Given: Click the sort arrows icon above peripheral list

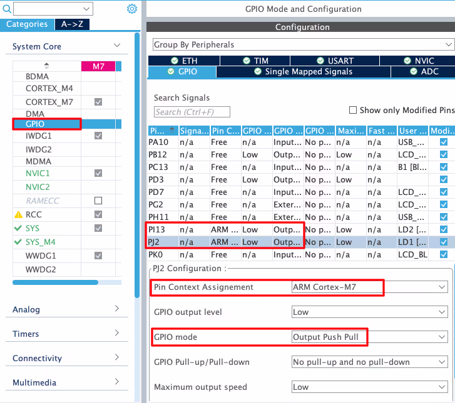Looking at the screenshot, I should (x=46, y=65).
